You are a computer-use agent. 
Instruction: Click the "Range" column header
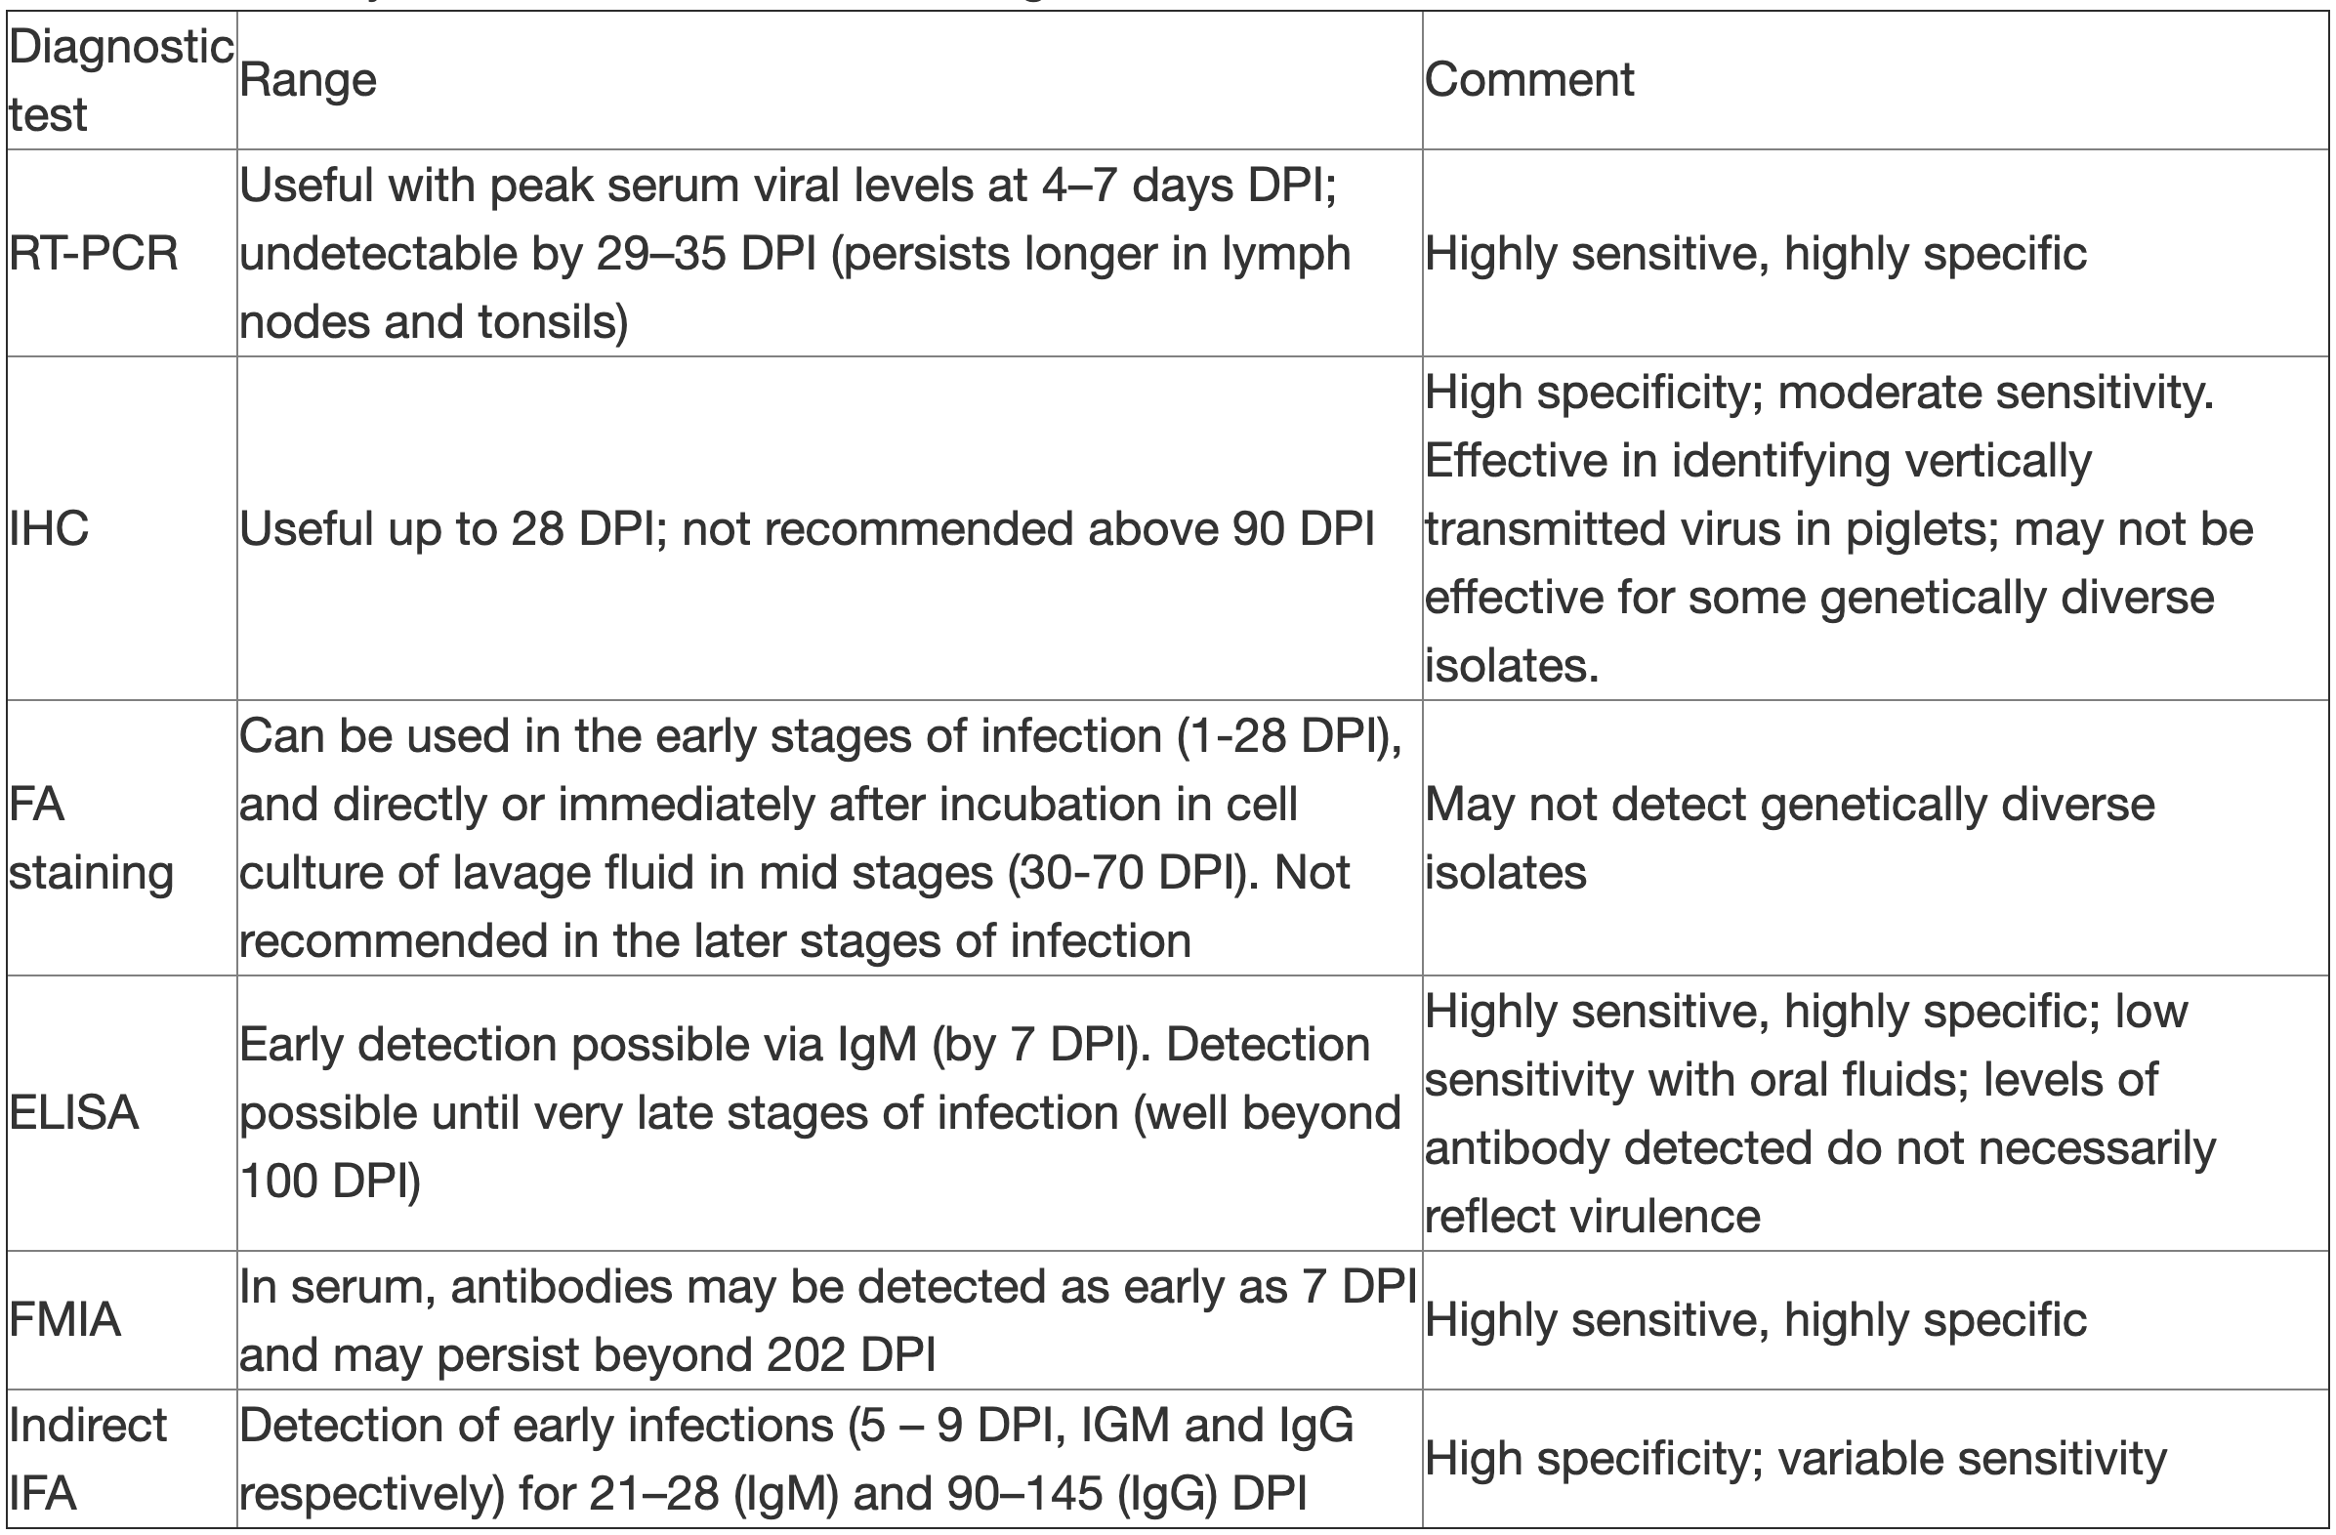point(308,80)
